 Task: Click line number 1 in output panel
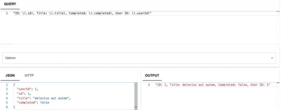(x=149, y=85)
